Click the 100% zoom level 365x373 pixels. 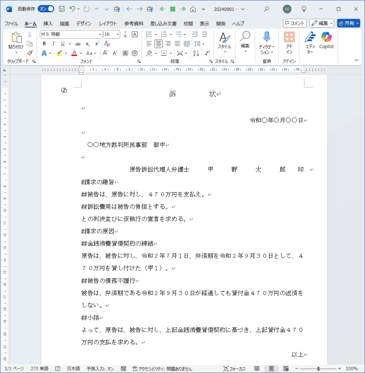pos(352,369)
